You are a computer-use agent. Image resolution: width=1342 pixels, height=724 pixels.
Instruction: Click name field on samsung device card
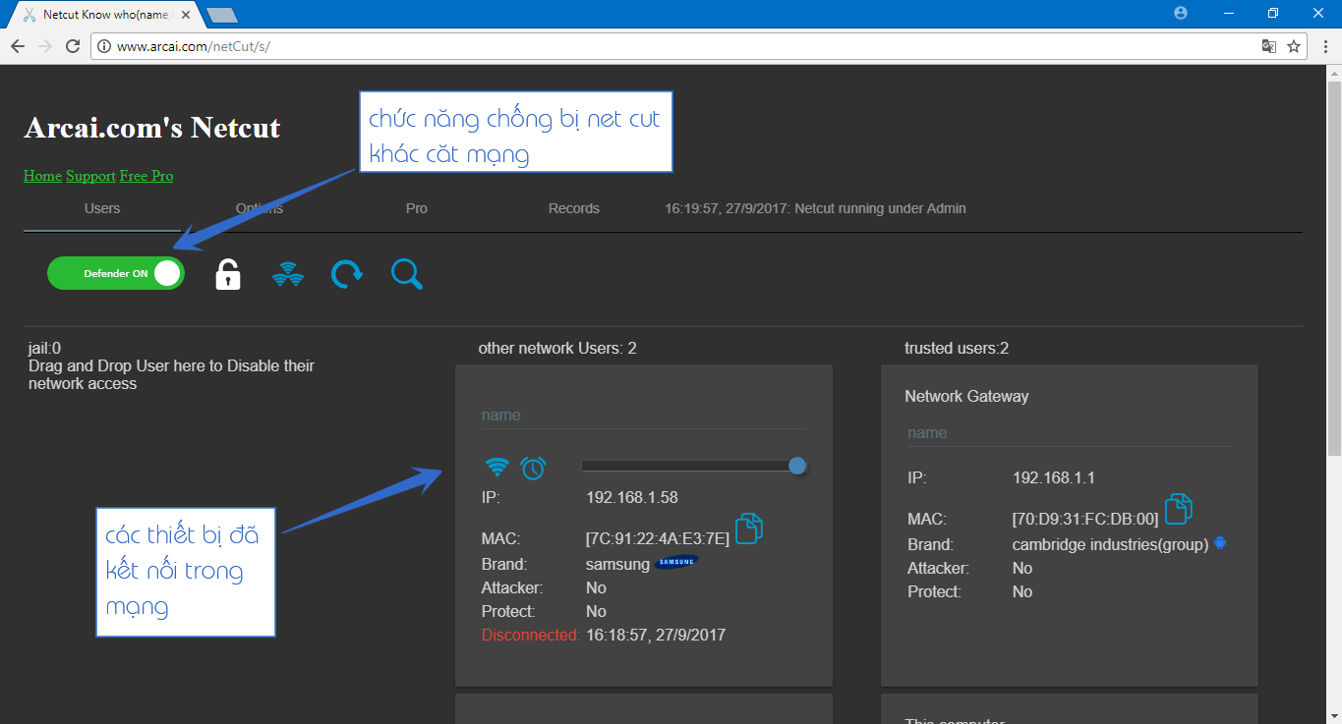tap(643, 416)
